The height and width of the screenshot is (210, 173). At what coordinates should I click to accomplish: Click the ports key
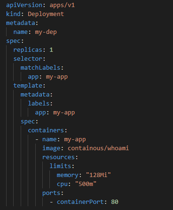click(51, 193)
